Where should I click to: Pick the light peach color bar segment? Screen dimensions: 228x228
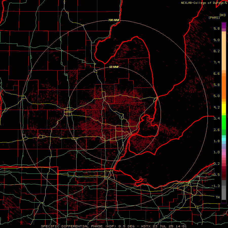coord(224,52)
